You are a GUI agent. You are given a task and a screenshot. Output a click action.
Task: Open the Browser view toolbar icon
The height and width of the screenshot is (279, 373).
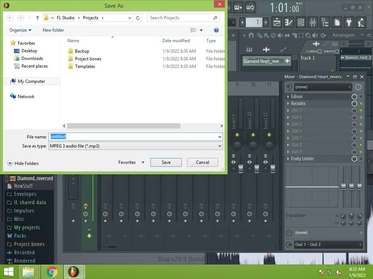[325, 23]
